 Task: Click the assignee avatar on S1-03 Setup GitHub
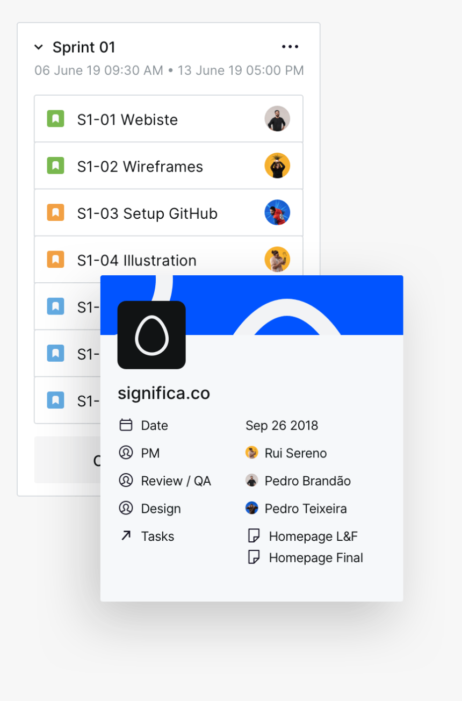pos(277,212)
